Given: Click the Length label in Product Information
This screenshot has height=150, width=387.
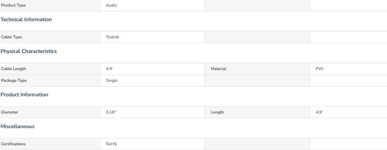Looking at the screenshot, I should [x=217, y=112].
